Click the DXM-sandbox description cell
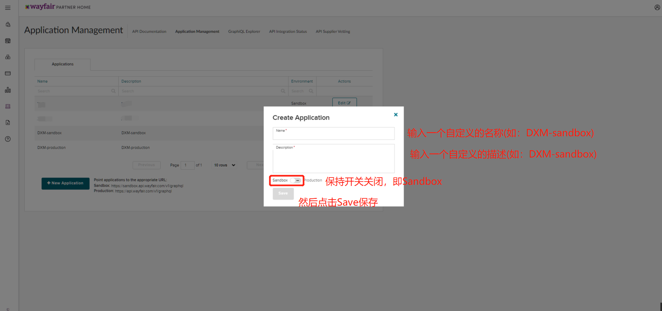The height and width of the screenshot is (311, 662). [x=133, y=133]
